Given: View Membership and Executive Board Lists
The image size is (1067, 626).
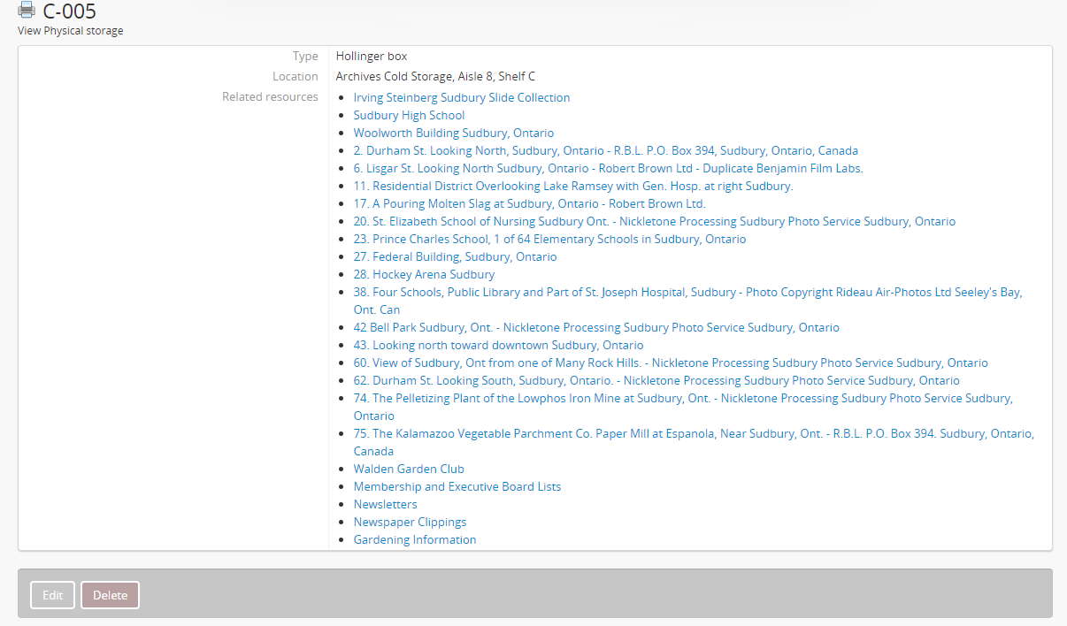Looking at the screenshot, I should (x=457, y=486).
